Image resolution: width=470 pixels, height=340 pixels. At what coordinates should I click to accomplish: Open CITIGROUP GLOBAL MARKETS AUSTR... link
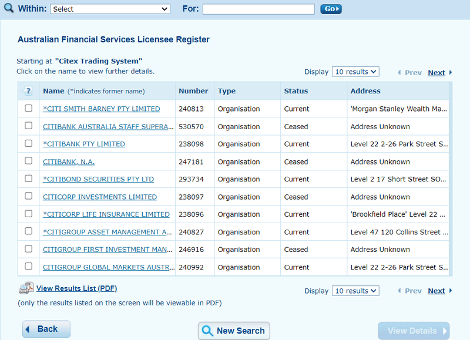109,267
